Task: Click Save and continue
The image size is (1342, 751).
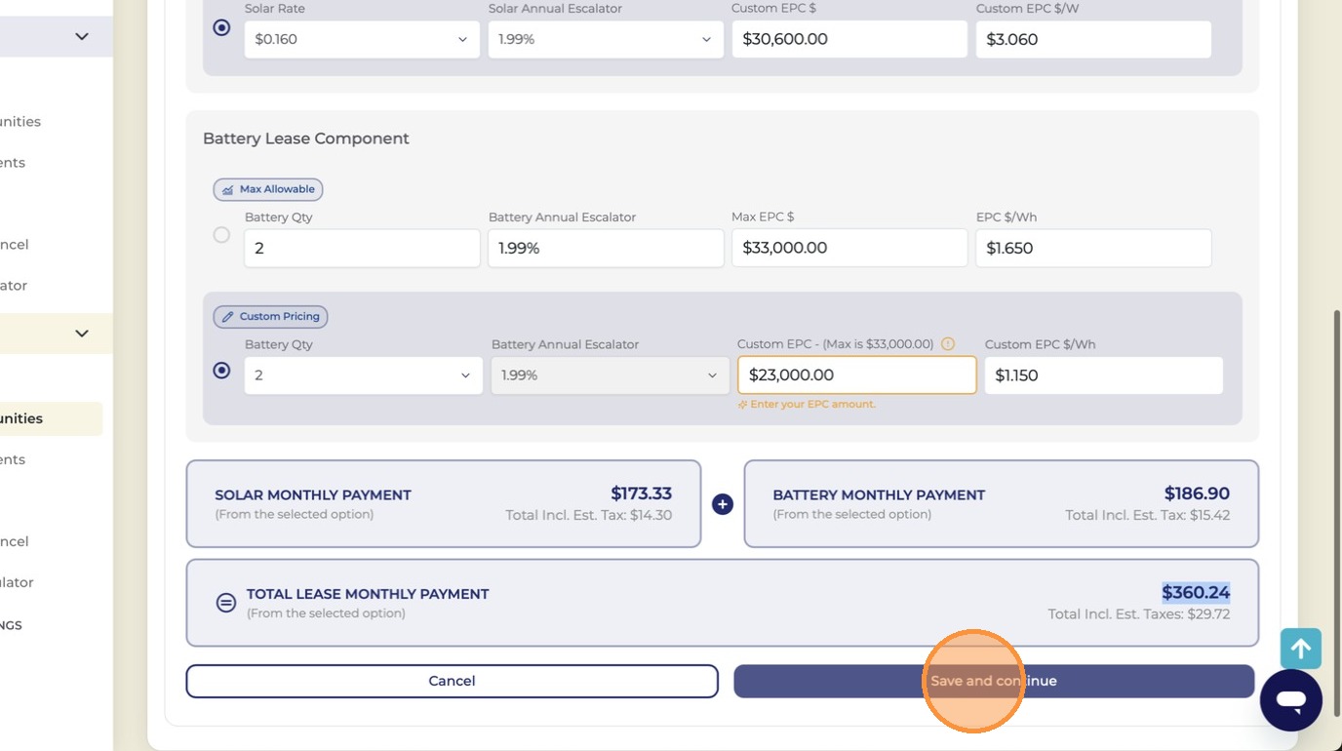Action: [994, 681]
